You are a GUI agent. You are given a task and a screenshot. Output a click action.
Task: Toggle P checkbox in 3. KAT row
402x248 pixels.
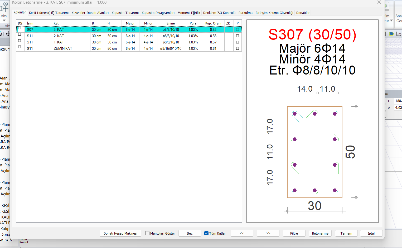(x=238, y=29)
